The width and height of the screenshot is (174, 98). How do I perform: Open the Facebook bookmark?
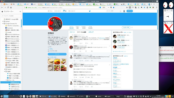tap(9, 28)
